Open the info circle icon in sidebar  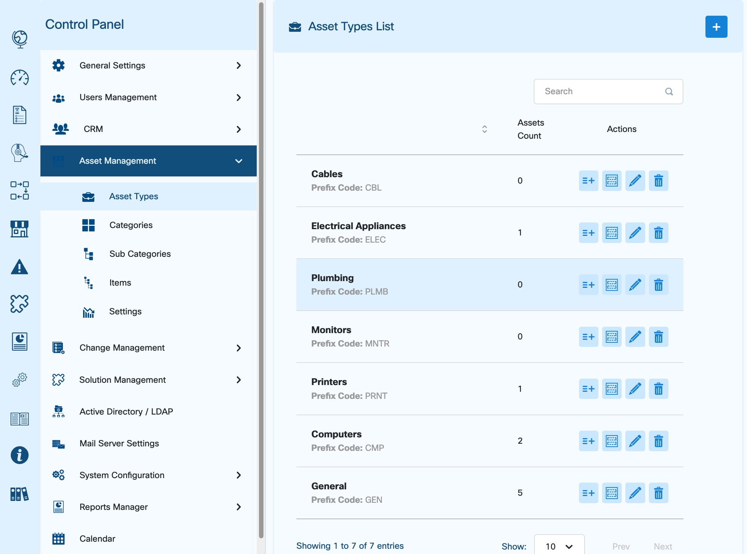tap(19, 455)
